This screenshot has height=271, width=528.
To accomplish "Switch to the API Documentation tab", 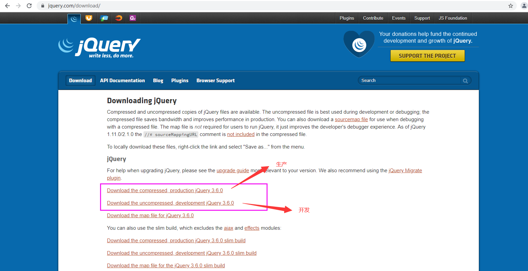I will click(x=122, y=81).
